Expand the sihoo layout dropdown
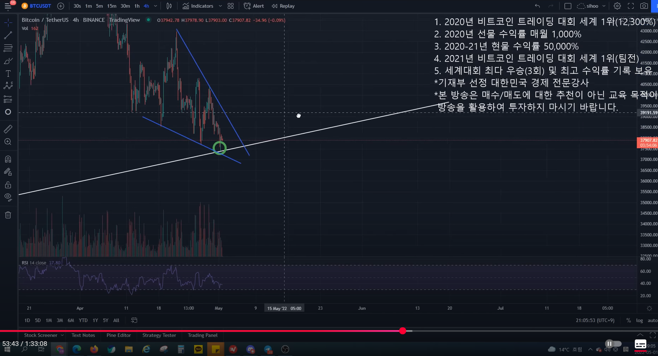Image resolution: width=658 pixels, height=356 pixels. tap(604, 6)
